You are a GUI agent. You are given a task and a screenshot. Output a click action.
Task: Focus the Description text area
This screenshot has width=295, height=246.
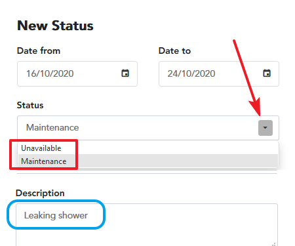tap(147, 225)
